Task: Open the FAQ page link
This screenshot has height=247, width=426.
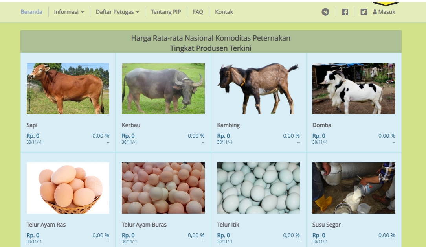Action: 198,12
